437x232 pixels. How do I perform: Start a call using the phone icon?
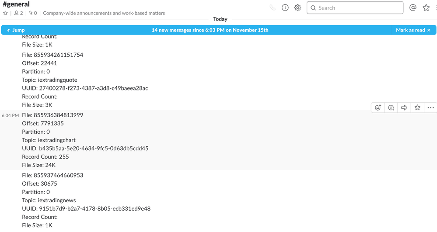coord(273,7)
